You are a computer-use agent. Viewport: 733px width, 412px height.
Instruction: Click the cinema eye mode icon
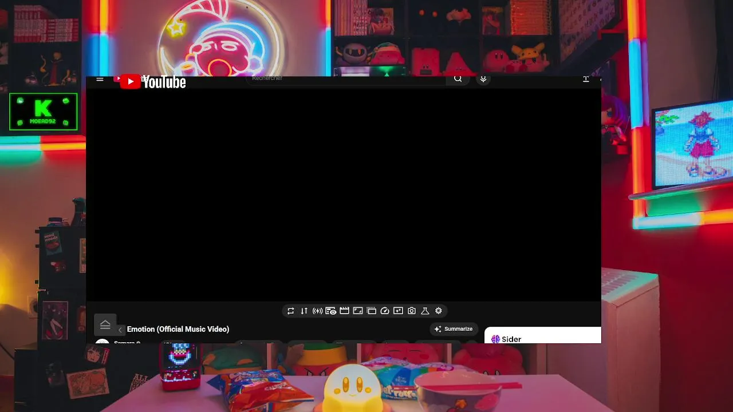coord(331,311)
